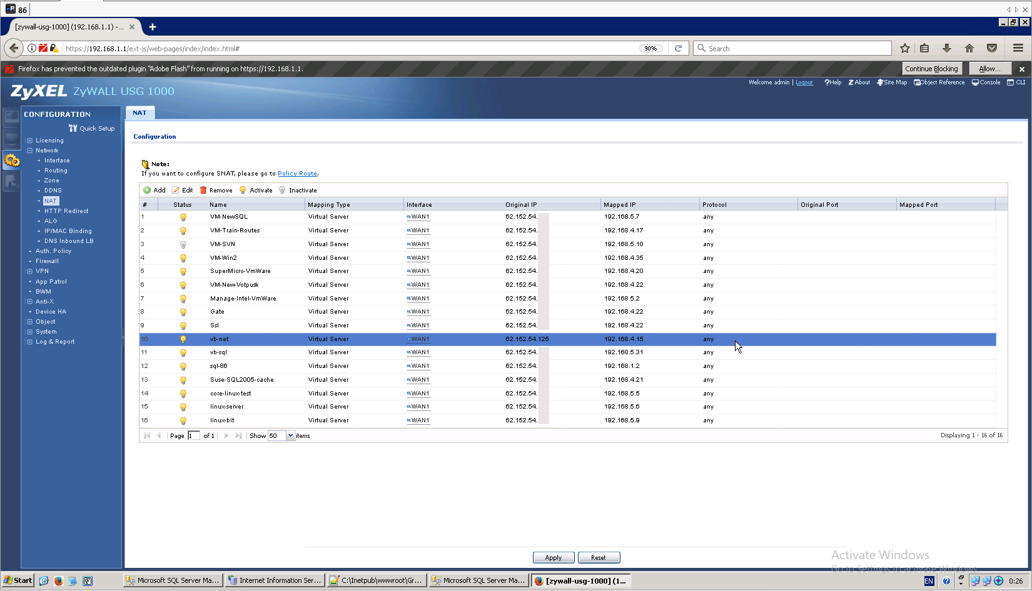The image size is (1032, 591).
Task: Toggle status bulb for VM-Train-Routes rule
Action: (183, 231)
